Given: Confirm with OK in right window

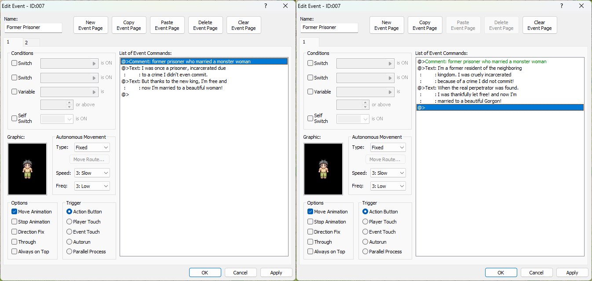Looking at the screenshot, I should coord(501,273).
